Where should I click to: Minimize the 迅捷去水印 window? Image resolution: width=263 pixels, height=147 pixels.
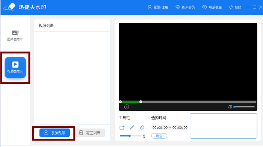(x=248, y=7)
